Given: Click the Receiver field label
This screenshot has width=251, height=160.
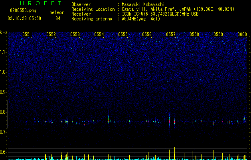Looking at the screenshot, I should click(81, 14).
